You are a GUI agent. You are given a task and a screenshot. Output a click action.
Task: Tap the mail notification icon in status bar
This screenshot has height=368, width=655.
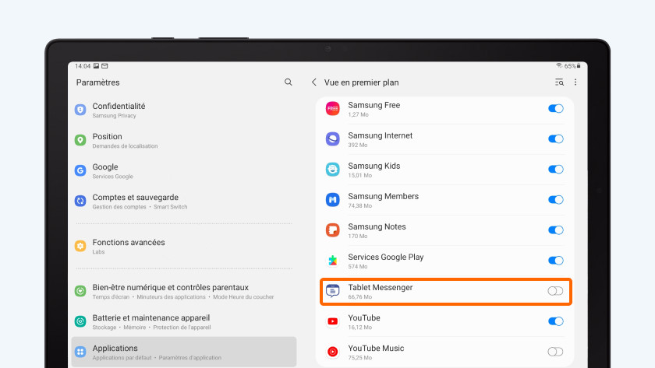[104, 66]
